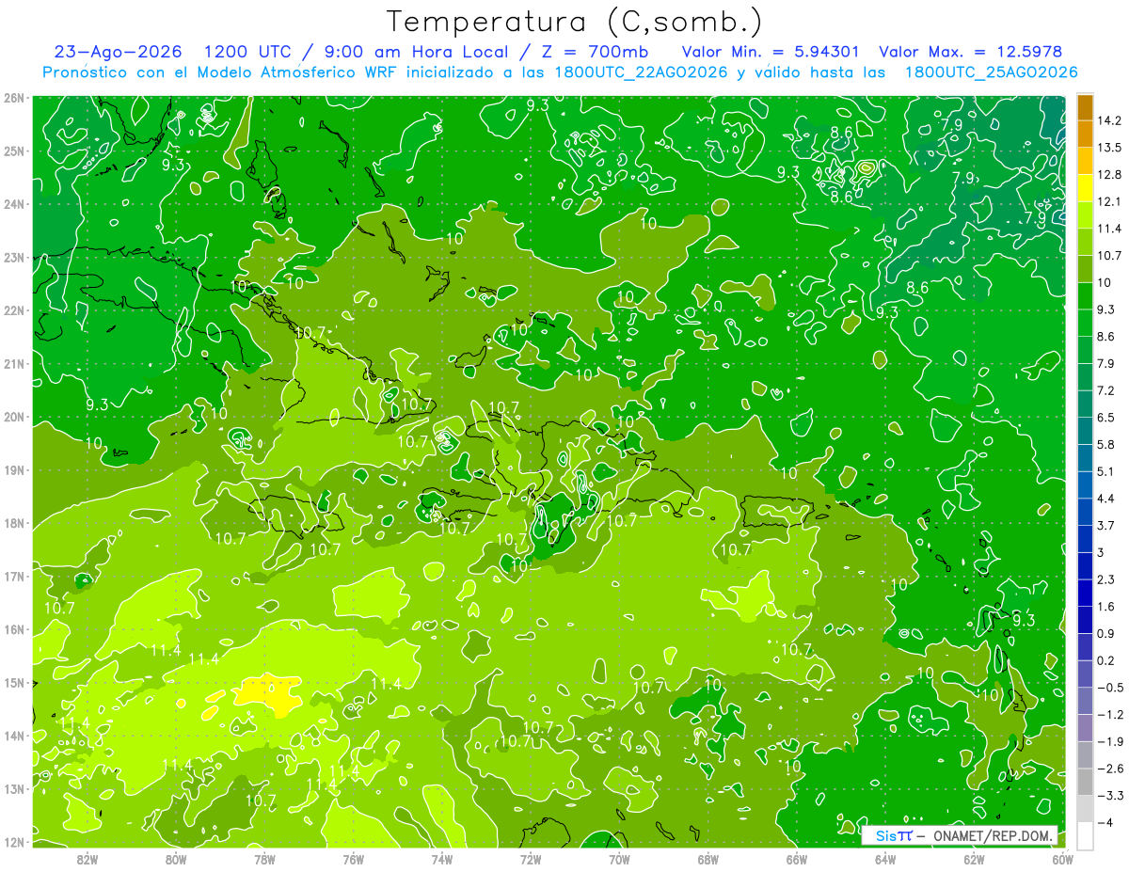The image size is (1129, 872).
Task: Click the "82W" longitude axis label
Action: click(x=87, y=859)
